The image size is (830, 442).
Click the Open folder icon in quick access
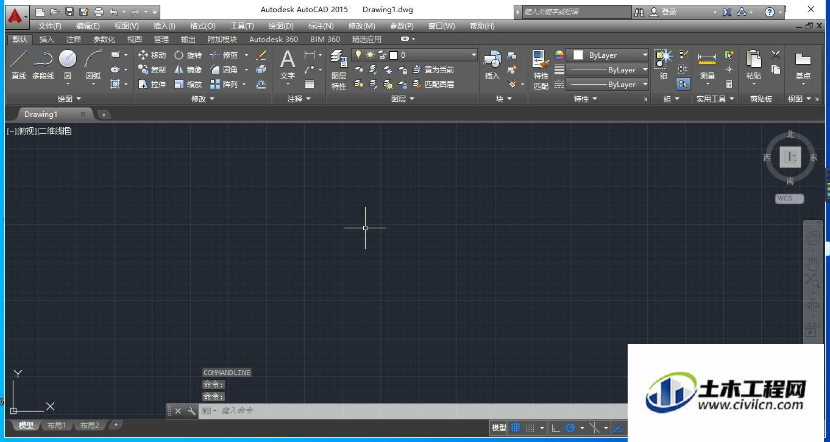coord(54,12)
